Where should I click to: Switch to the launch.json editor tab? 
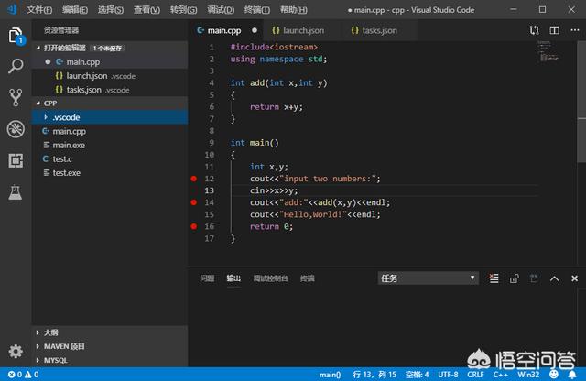[x=303, y=30]
